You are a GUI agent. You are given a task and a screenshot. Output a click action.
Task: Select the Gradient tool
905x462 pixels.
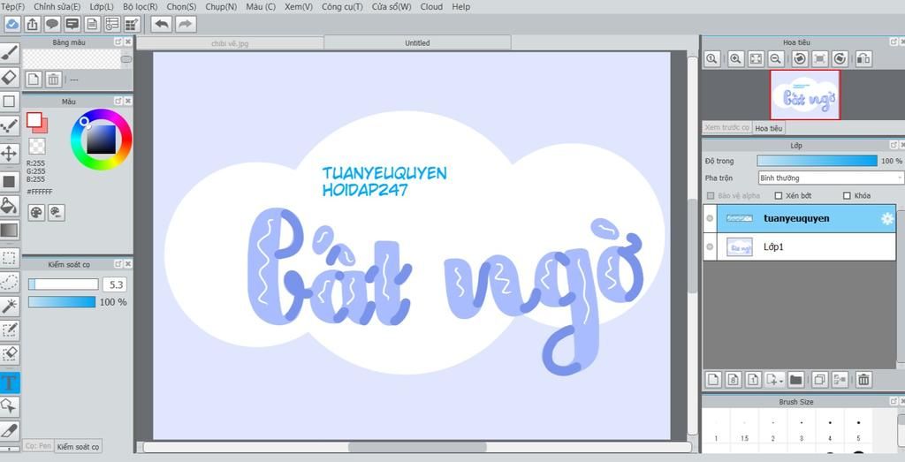click(x=9, y=231)
